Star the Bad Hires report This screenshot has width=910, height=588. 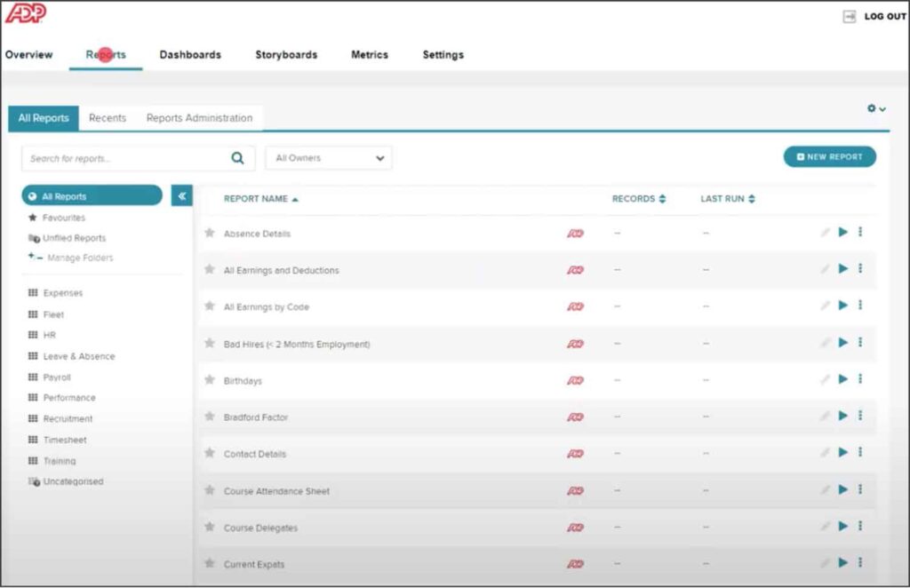pyautogui.click(x=210, y=342)
